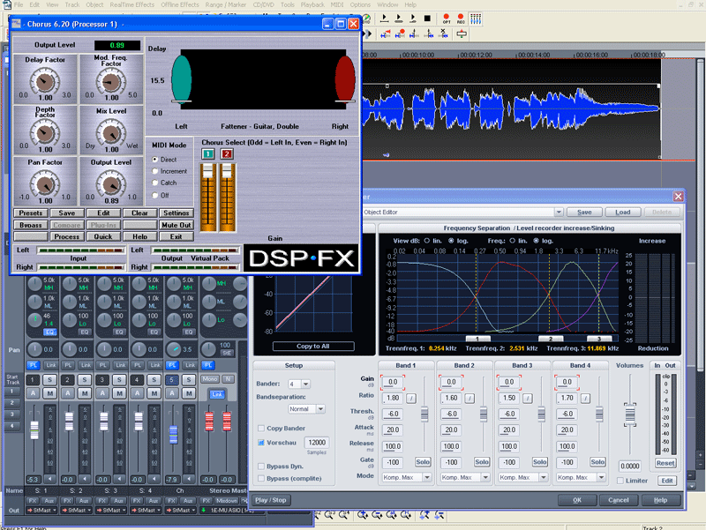Click the OPT record options icon
The width and height of the screenshot is (706, 530).
(447, 18)
